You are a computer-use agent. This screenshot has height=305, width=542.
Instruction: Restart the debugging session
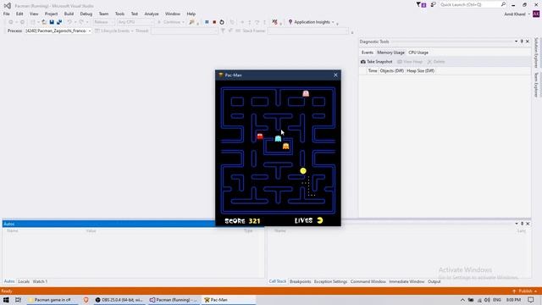(x=222, y=22)
